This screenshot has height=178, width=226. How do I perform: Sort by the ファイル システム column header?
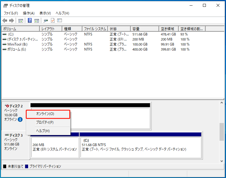click(x=95, y=29)
